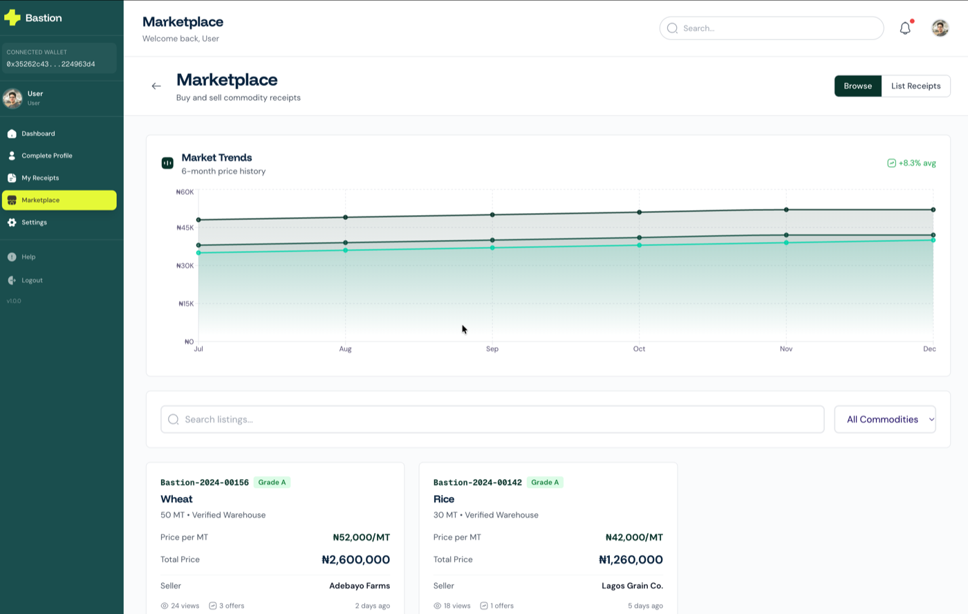Click the +8.3% avg trend badge
The height and width of the screenshot is (614, 968).
(x=911, y=163)
